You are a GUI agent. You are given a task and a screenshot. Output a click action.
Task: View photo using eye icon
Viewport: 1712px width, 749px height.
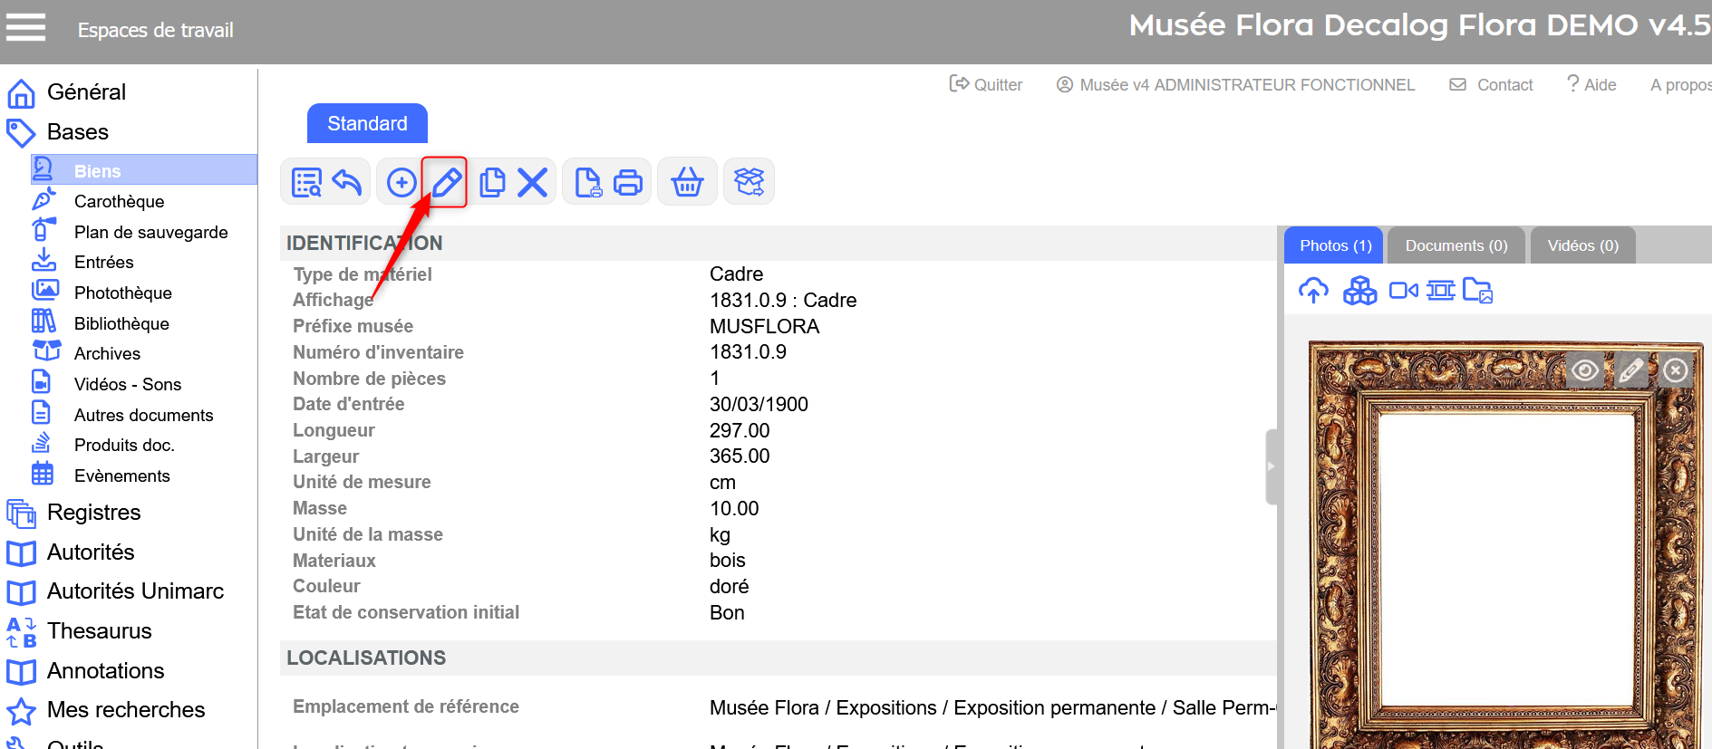pyautogui.click(x=1584, y=370)
